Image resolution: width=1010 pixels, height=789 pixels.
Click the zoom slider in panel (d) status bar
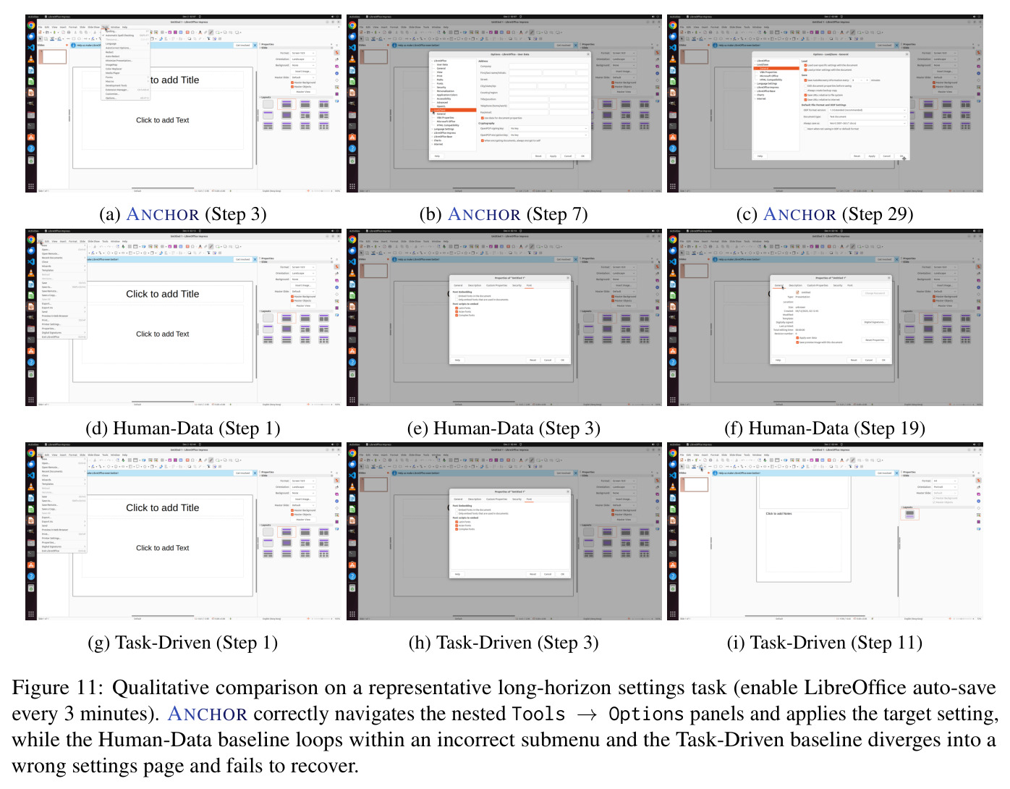(x=321, y=405)
